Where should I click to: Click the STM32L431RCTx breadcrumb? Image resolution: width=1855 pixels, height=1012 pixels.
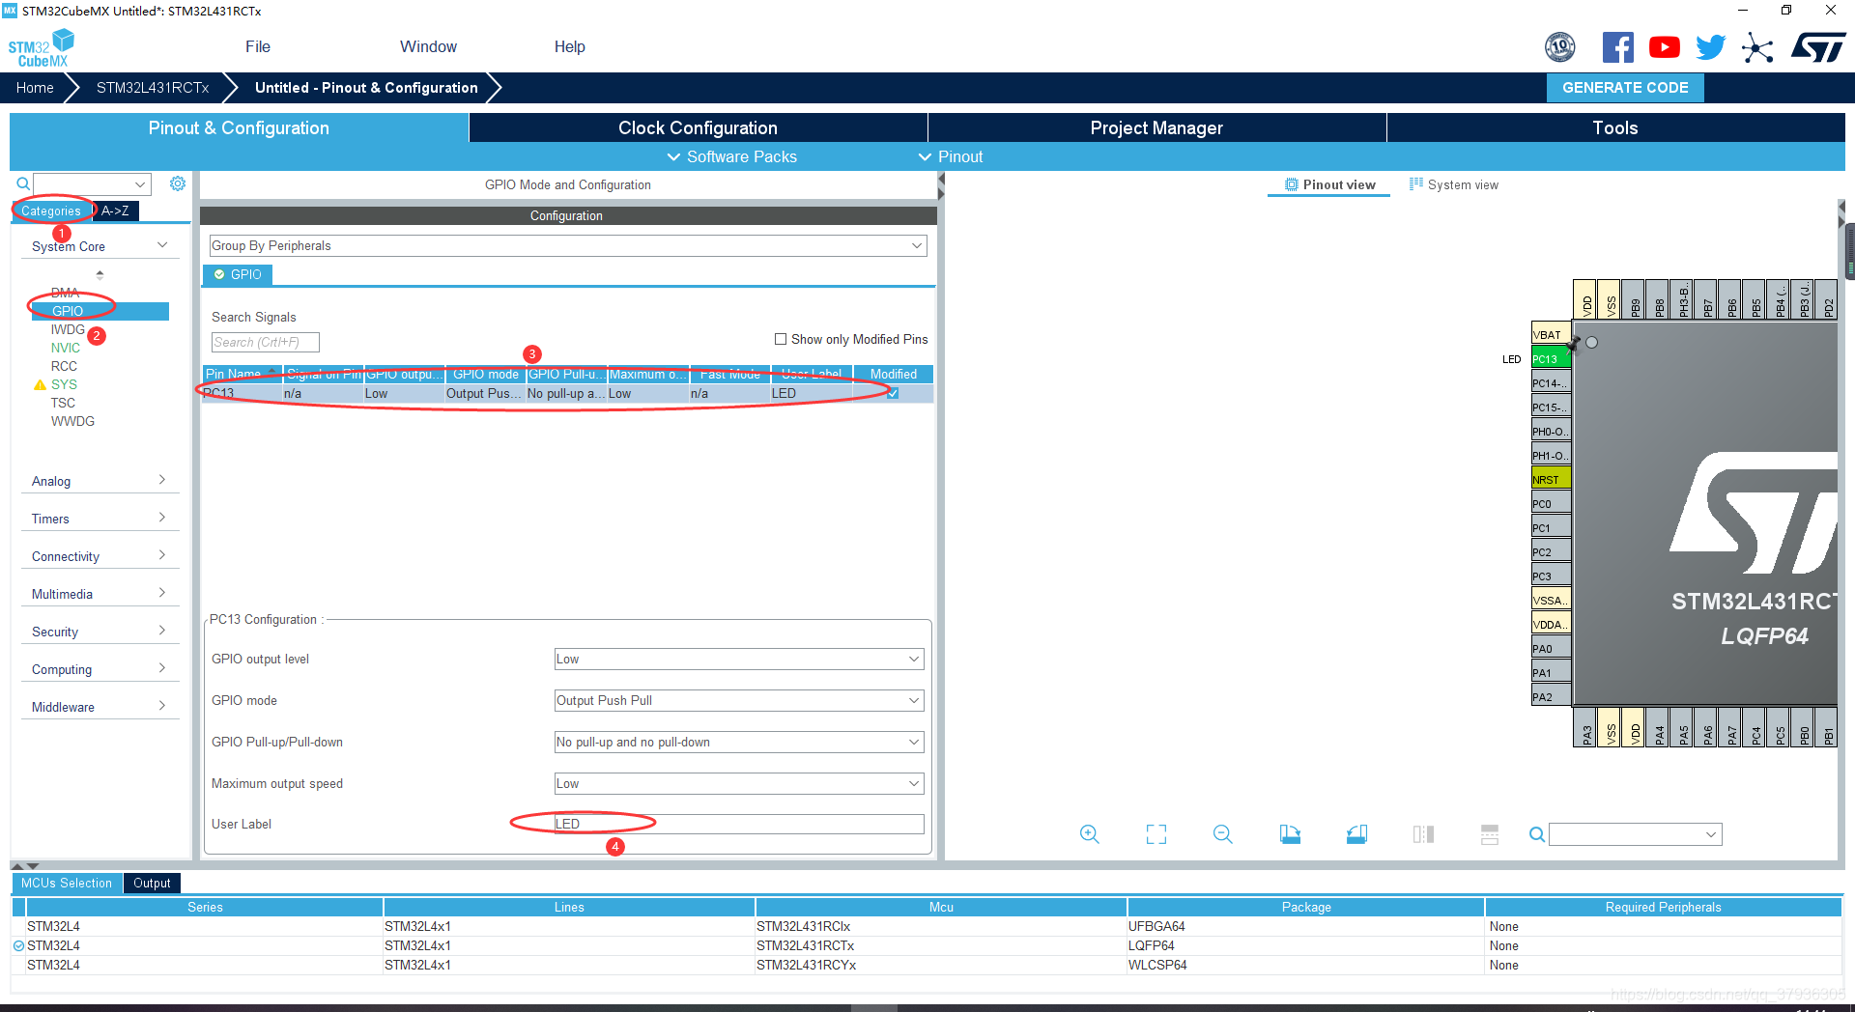tap(153, 88)
